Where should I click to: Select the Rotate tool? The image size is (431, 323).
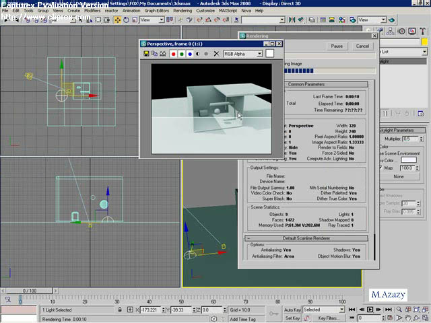pos(126,20)
